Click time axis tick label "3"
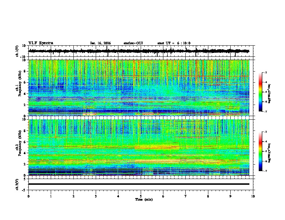 [96, 196]
